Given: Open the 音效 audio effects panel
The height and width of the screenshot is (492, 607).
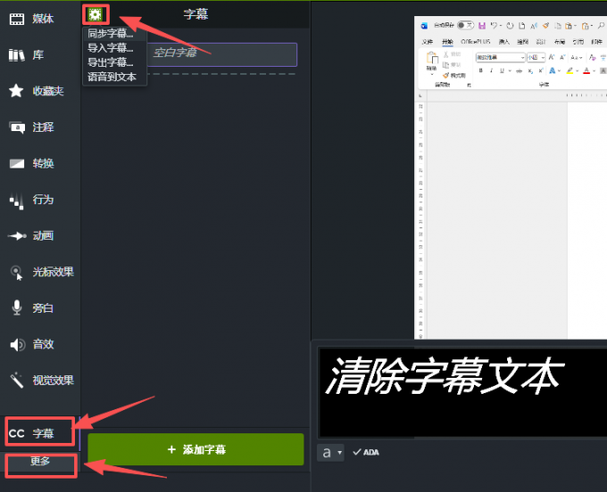Looking at the screenshot, I should pos(32,344).
